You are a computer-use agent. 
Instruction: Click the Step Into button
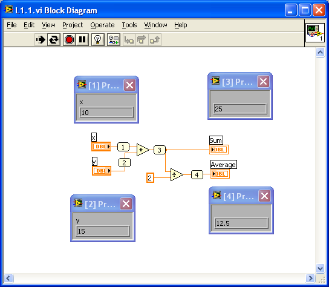129,39
